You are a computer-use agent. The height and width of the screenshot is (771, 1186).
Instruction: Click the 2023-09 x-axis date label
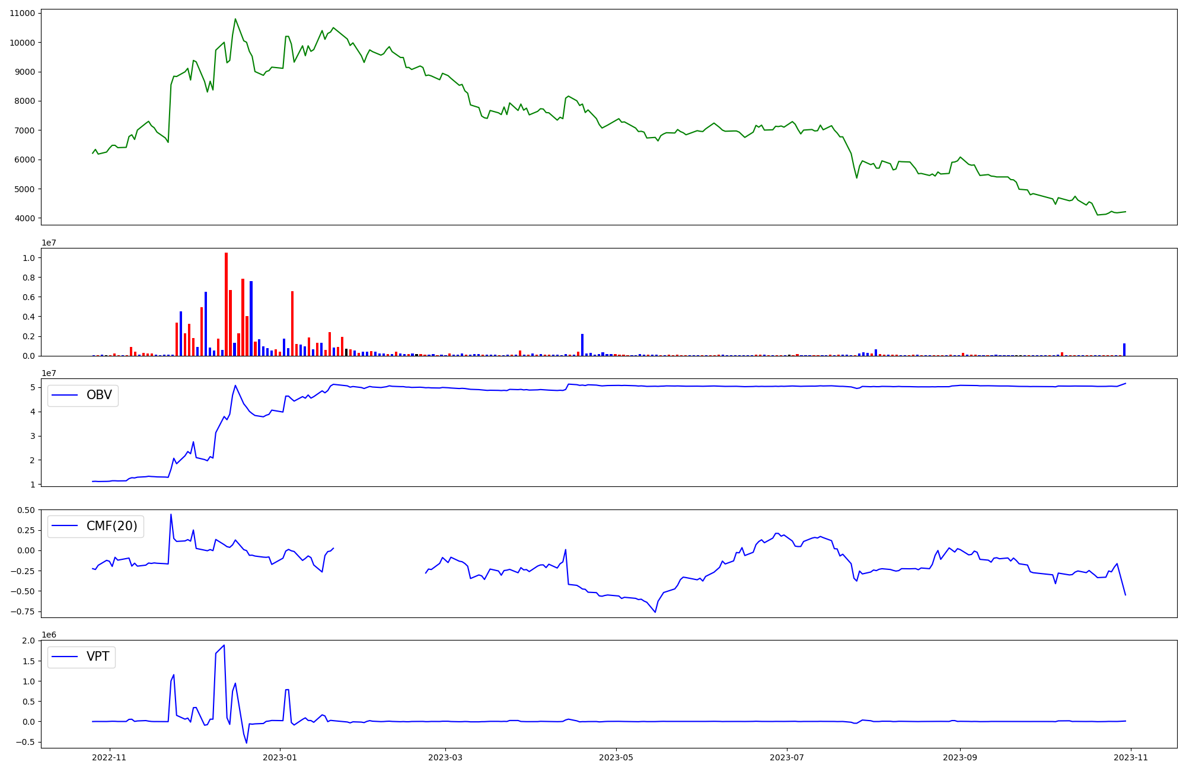(959, 757)
